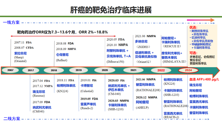Click 纳武利尤单抗 above (CM040)
Viewport: 222px width, 125px height.
click(42, 108)
